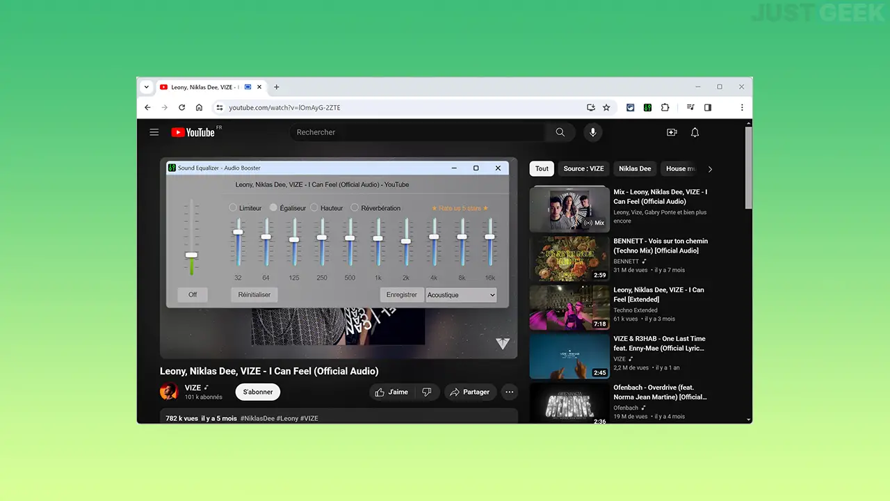Click the VIZE channel avatar

(169, 392)
